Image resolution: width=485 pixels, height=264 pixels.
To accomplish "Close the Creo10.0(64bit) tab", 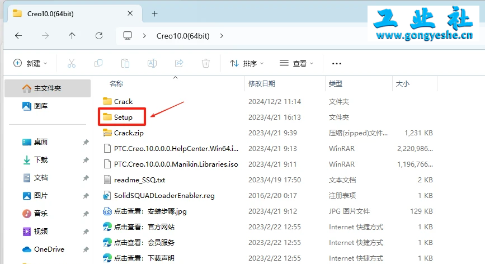I will click(130, 13).
